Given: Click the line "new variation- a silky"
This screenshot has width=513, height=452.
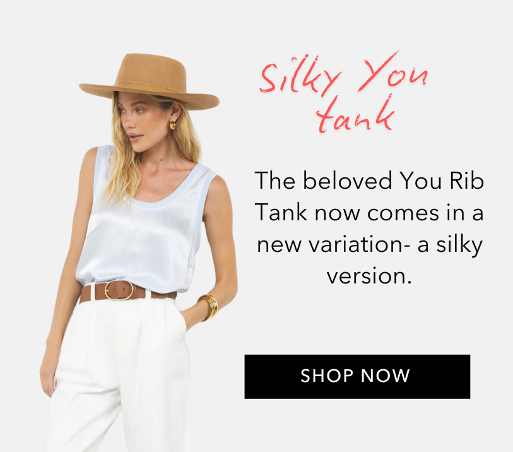Looking at the screenshot, I should [x=370, y=246].
